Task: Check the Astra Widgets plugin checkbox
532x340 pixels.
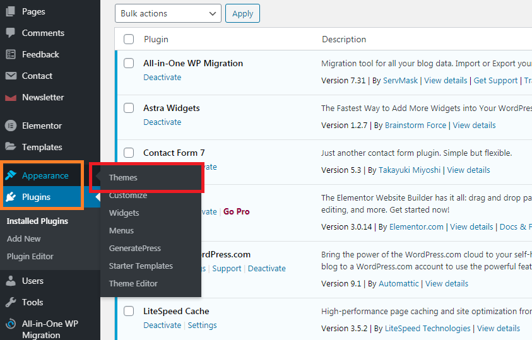Action: pos(129,108)
